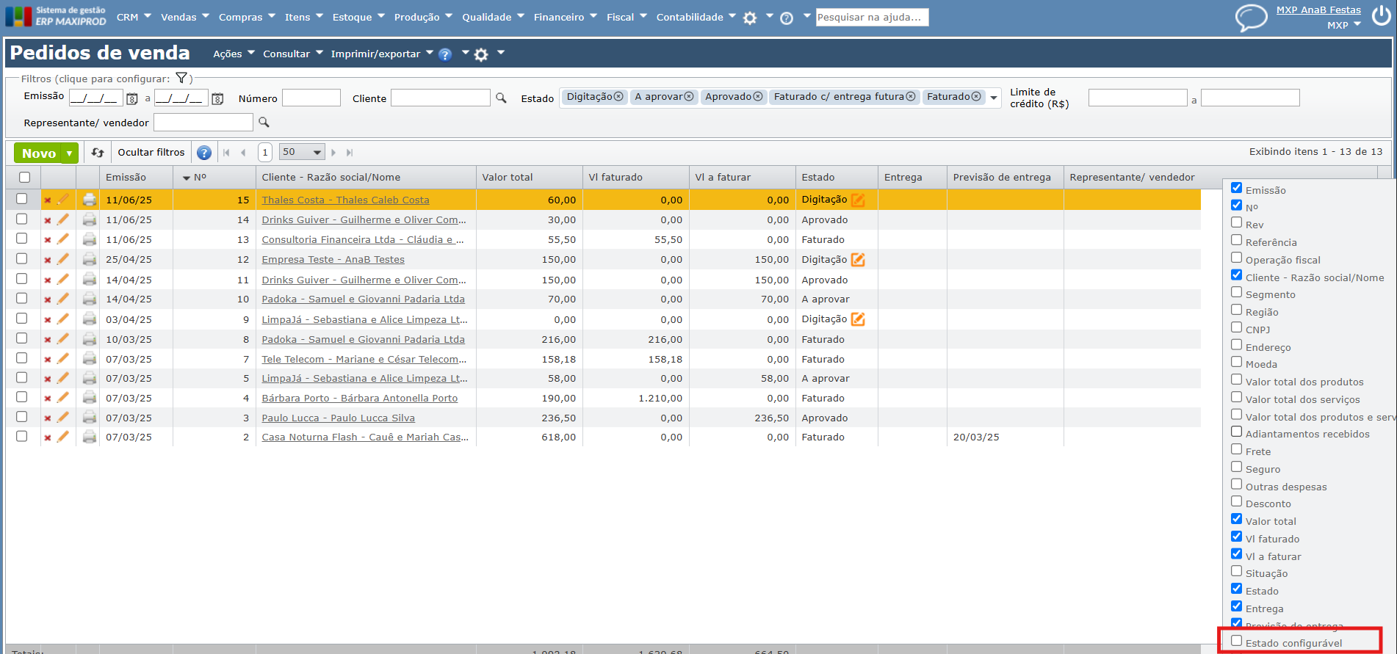
Task: Open the 50 items-per-page dropdown
Action: [x=302, y=152]
